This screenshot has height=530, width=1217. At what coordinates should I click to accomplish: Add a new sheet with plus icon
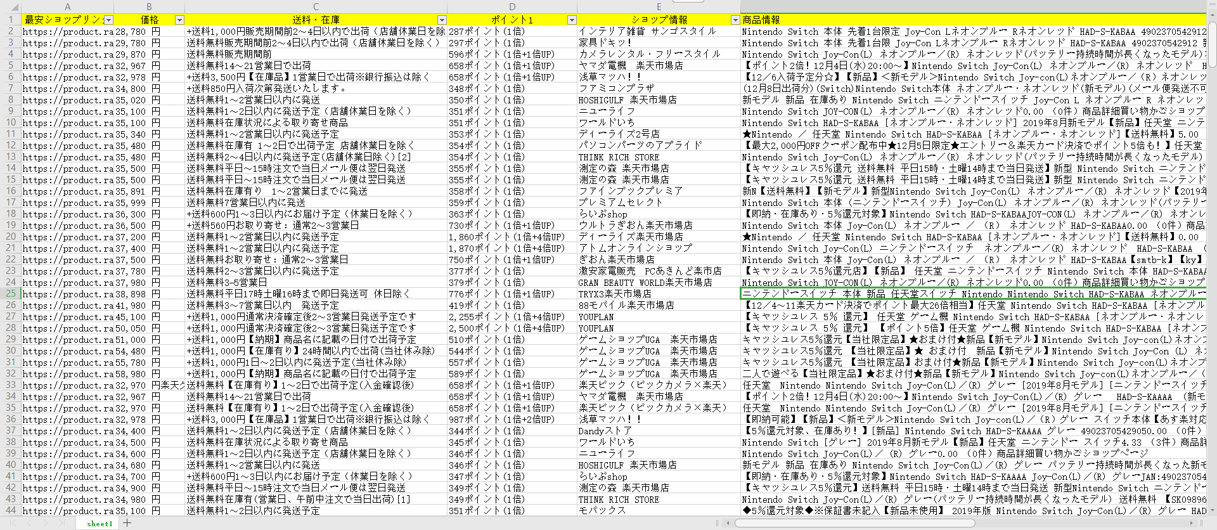pyautogui.click(x=127, y=523)
